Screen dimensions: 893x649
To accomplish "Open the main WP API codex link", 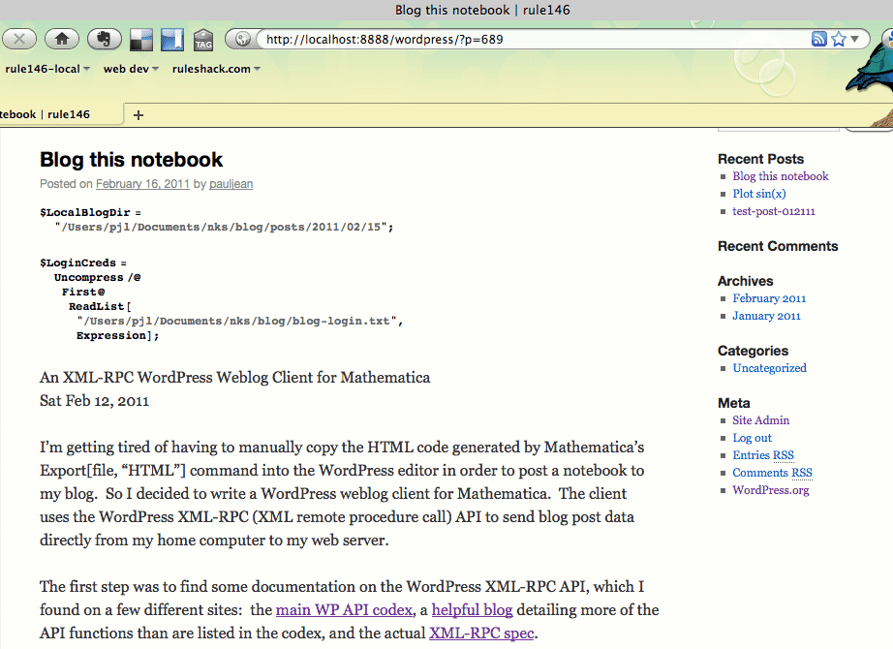I will pyautogui.click(x=344, y=609).
